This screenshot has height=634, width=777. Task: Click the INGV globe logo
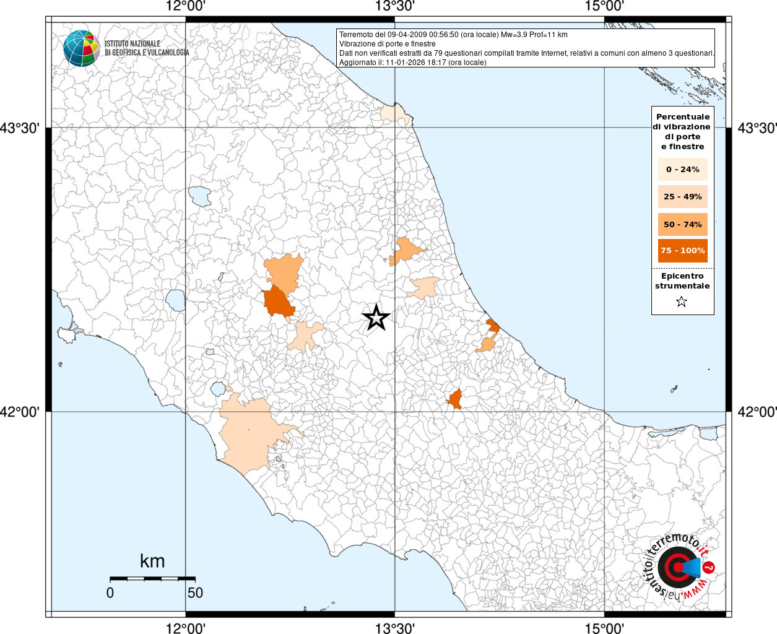click(81, 48)
